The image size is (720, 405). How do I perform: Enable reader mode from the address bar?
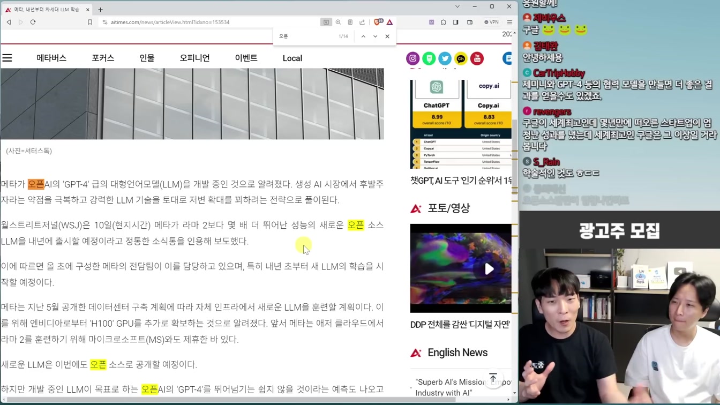point(350,22)
